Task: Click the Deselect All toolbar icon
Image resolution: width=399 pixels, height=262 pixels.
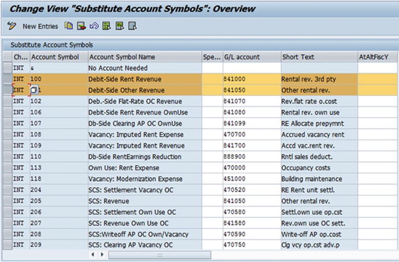Action: pos(132,26)
